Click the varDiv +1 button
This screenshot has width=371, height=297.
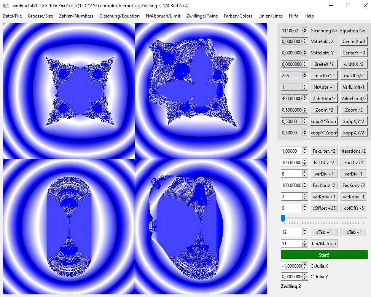coord(324,174)
